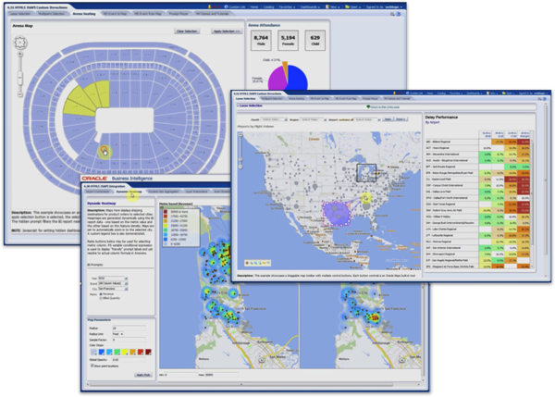The image size is (555, 397).
Task: Open the Region filter dropdown
Action: click(x=325, y=119)
